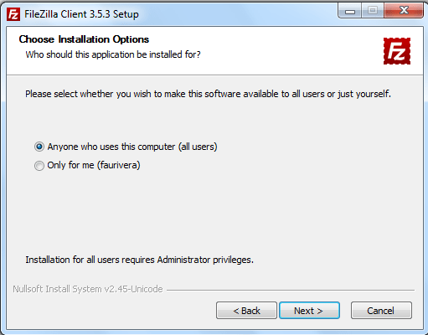Image resolution: width=428 pixels, height=335 pixels.
Task: Click the empty title bar area beside the title
Action: pos(237,13)
